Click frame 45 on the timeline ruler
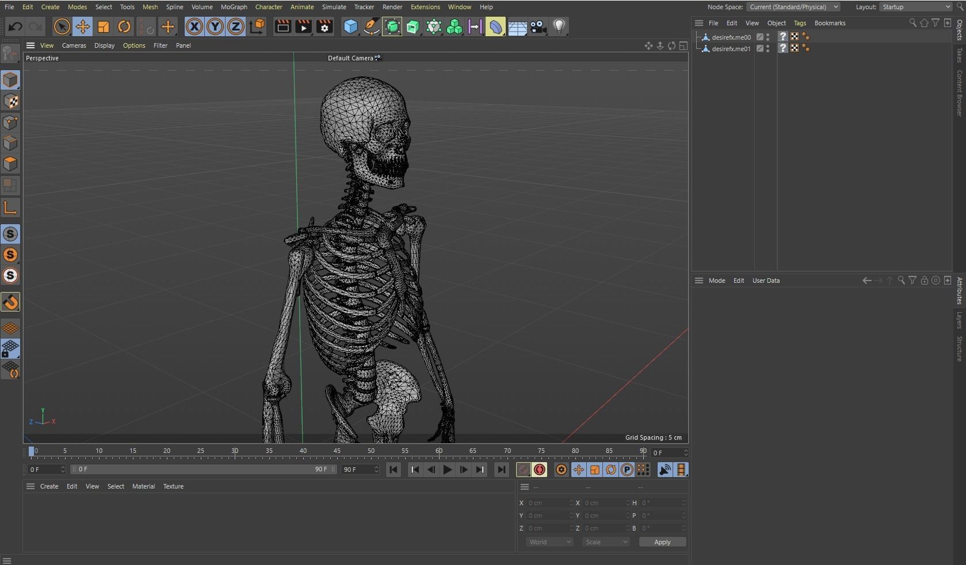 tap(337, 452)
